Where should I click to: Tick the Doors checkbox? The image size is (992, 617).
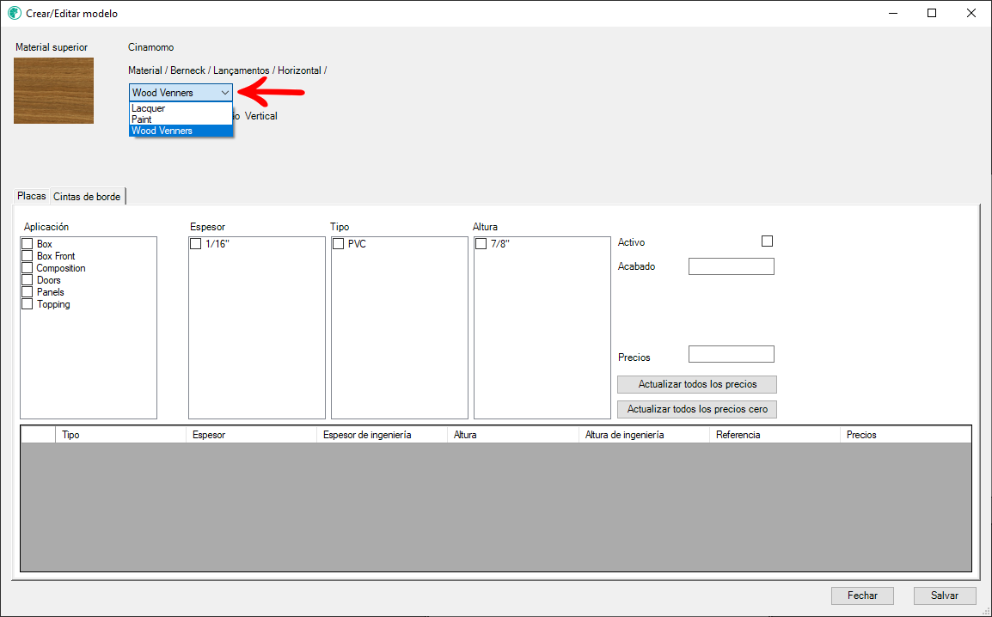[28, 279]
